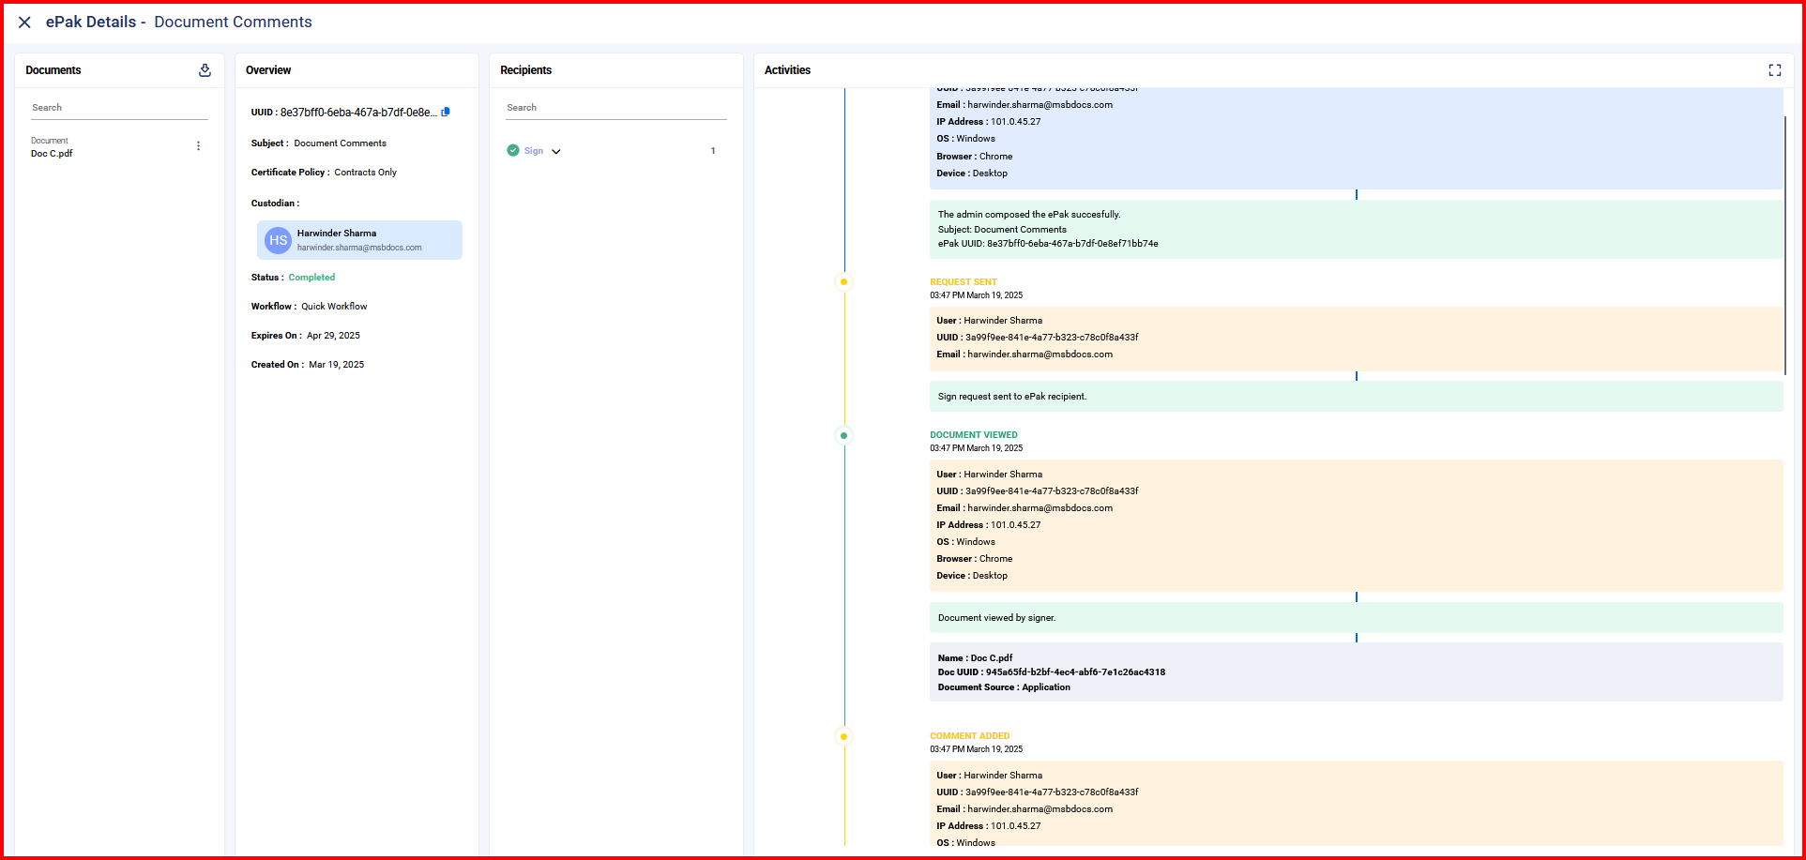
Task: Click the HS custodian avatar
Action: pyautogui.click(x=278, y=240)
